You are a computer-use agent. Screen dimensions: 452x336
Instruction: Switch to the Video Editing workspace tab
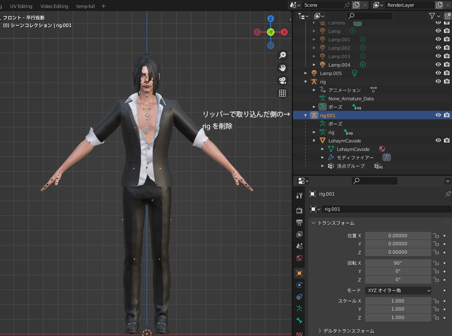(x=54, y=6)
